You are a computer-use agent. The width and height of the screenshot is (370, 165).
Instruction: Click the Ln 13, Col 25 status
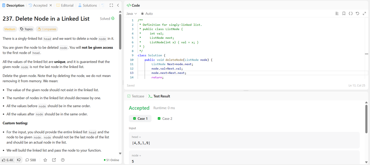(357, 85)
